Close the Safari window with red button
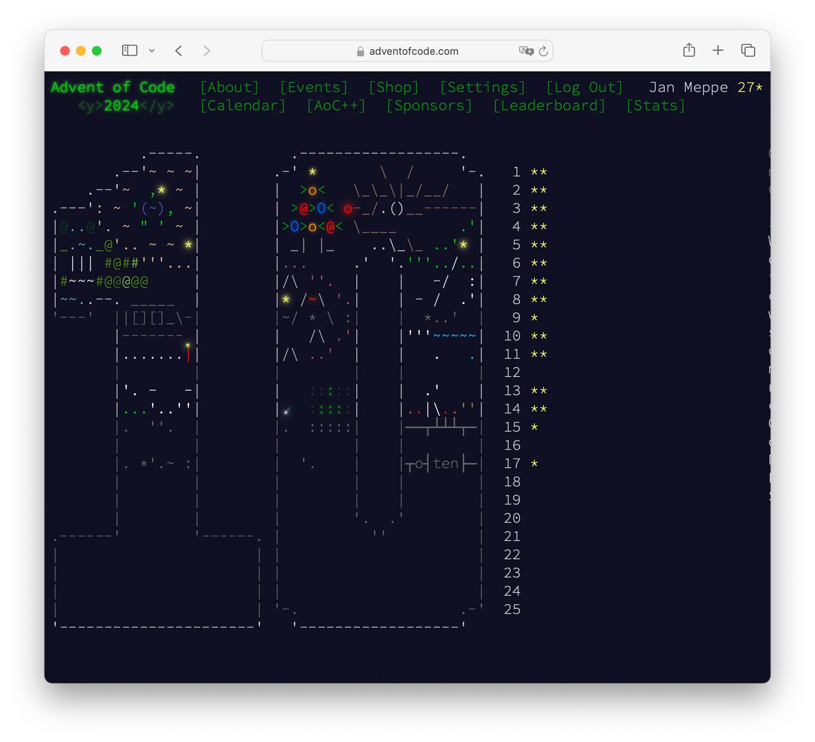The width and height of the screenshot is (815, 742). pyautogui.click(x=65, y=51)
